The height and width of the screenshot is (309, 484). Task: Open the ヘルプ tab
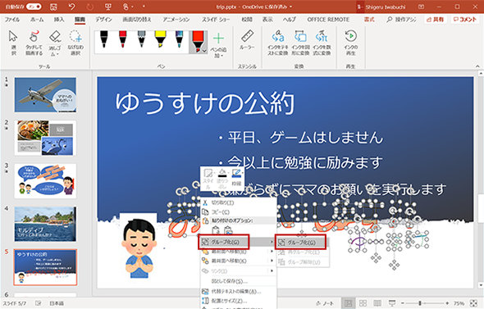[290, 20]
